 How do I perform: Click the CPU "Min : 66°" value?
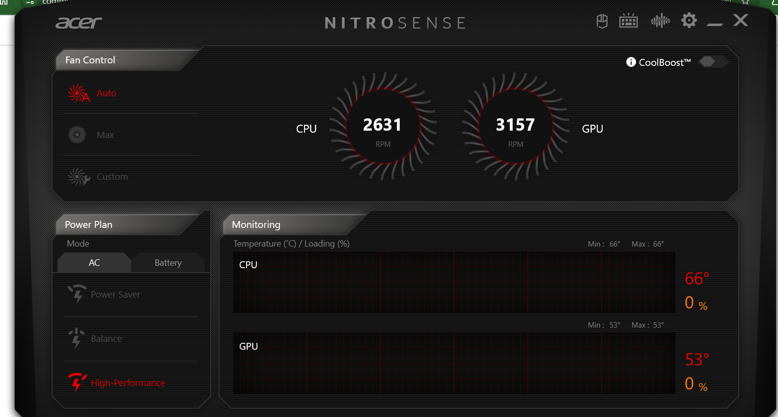click(x=604, y=244)
